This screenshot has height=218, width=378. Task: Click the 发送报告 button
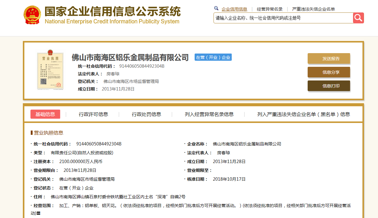pyautogui.click(x=329, y=58)
